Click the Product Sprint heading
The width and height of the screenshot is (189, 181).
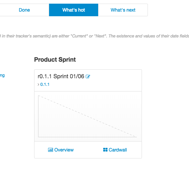(55, 60)
